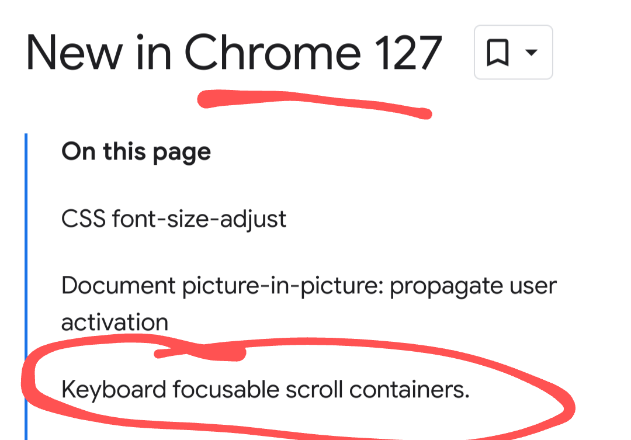Viewport: 631px width, 440px height.
Task: Open Document picture-in-picture: propagate user activation link
Action: (308, 286)
